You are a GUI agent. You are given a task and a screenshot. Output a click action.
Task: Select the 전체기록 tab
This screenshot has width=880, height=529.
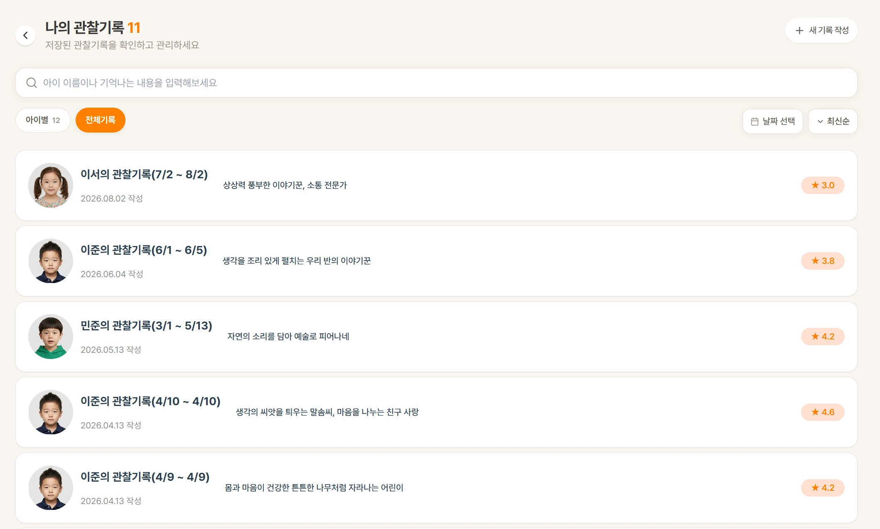(x=100, y=120)
